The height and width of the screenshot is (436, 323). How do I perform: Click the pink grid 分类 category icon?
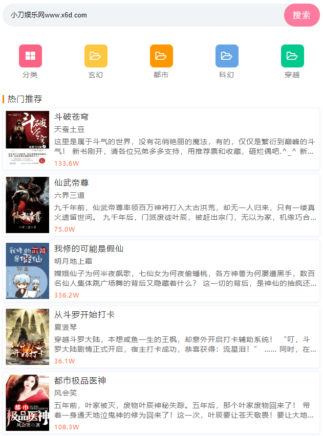[30, 56]
